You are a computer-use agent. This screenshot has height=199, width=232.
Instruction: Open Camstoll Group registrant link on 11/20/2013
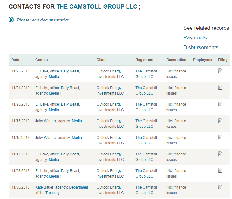(x=146, y=107)
